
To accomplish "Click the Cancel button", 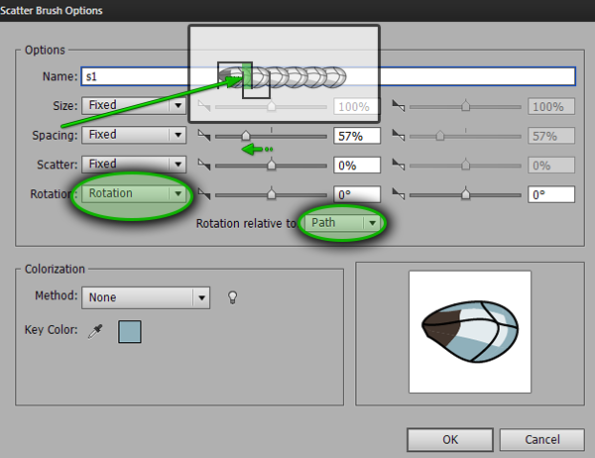I will click(541, 440).
